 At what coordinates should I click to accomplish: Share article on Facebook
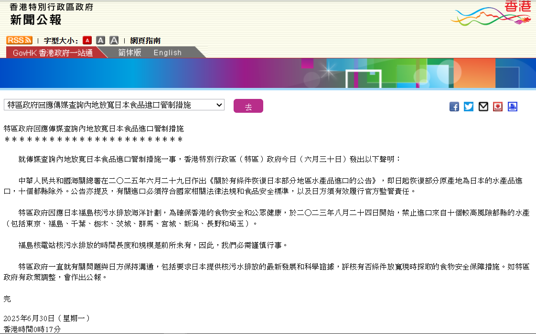pos(454,107)
